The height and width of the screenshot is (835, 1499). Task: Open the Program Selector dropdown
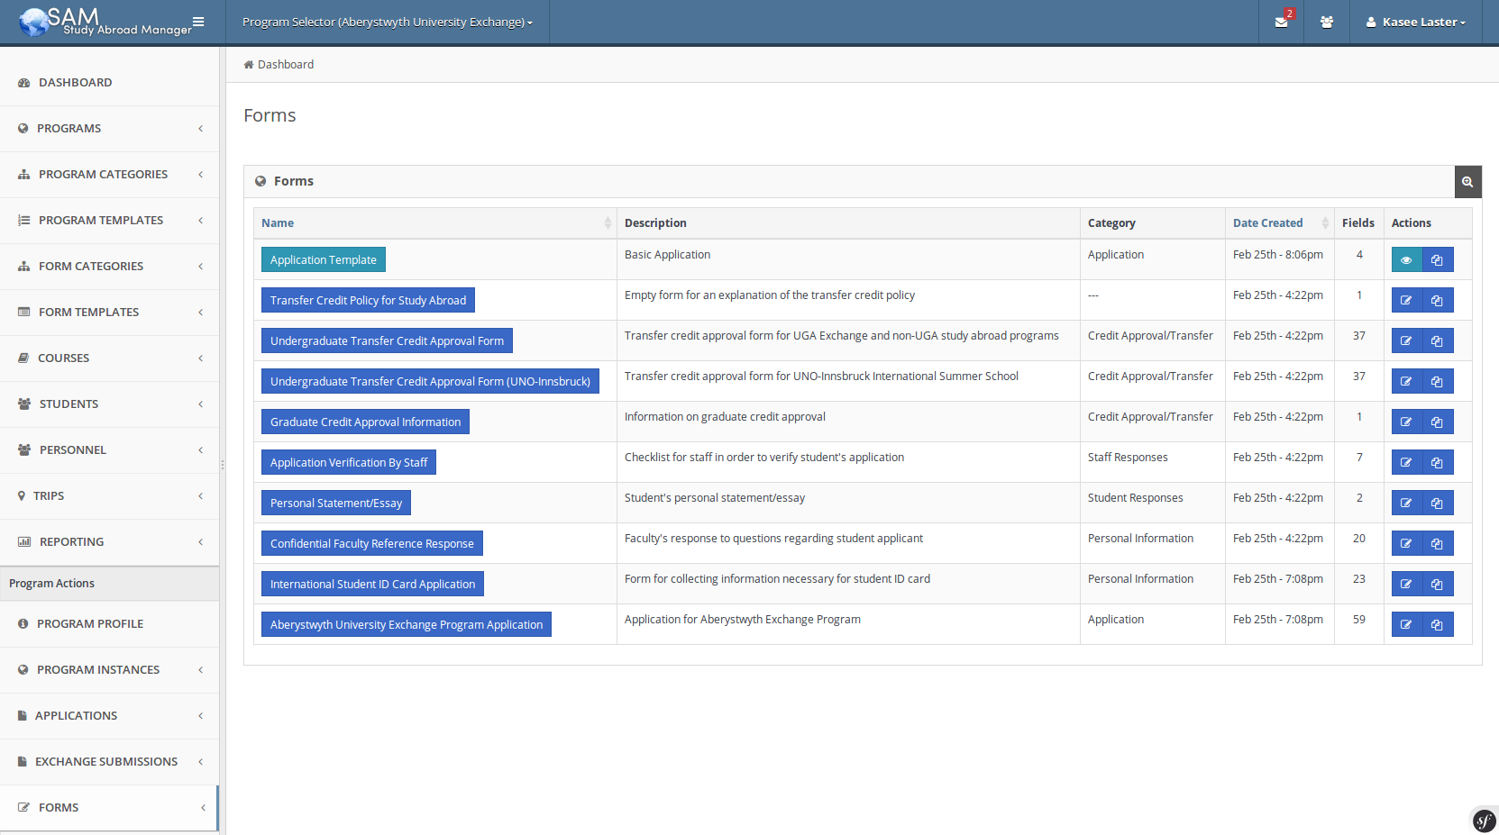[388, 22]
